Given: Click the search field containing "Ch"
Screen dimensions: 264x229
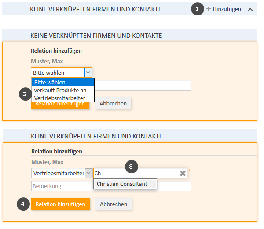Looking at the screenshot, I should [x=136, y=174].
